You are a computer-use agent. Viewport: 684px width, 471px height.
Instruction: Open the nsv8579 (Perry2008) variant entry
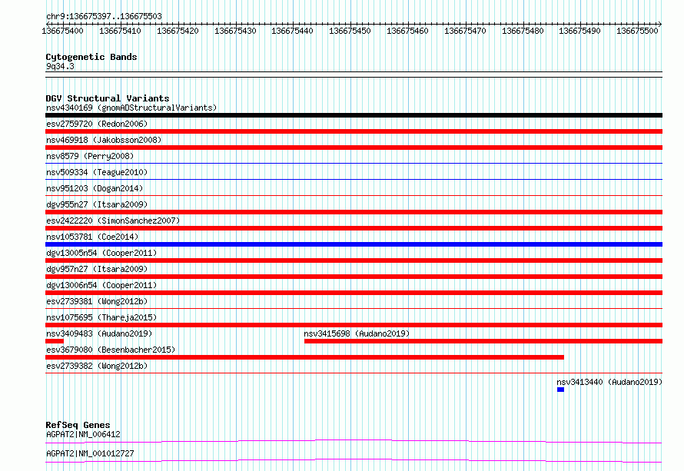click(x=90, y=156)
